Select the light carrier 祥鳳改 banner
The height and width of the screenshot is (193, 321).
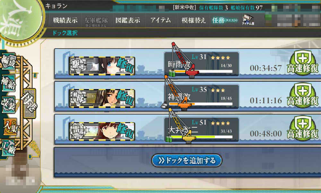(102, 98)
